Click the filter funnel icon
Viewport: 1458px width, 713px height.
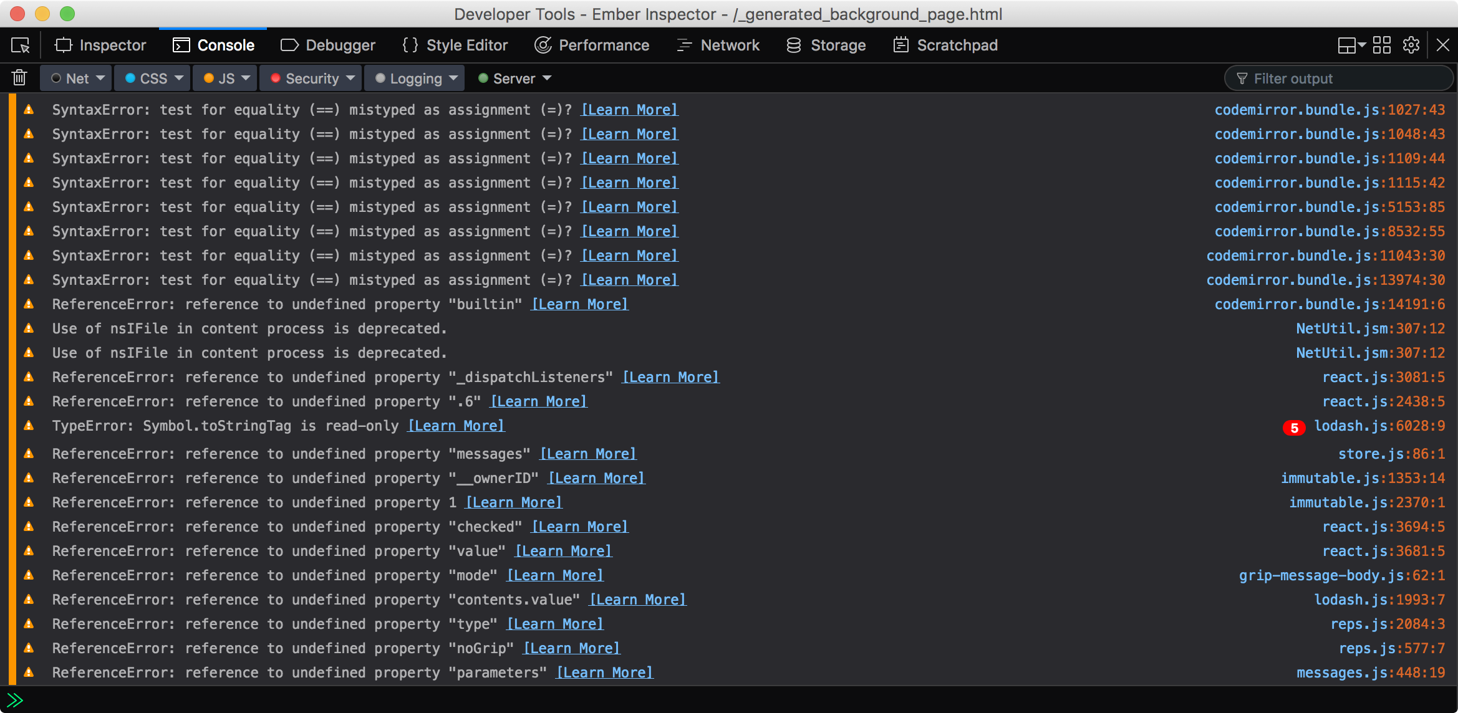pyautogui.click(x=1242, y=79)
